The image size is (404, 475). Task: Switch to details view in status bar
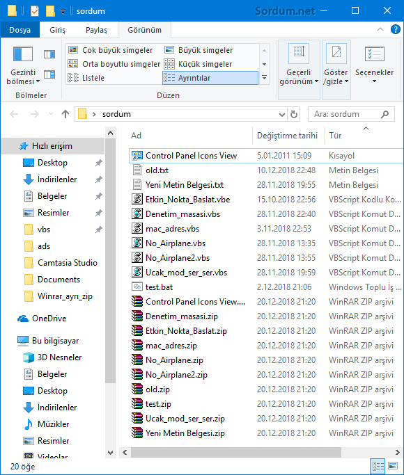378,466
